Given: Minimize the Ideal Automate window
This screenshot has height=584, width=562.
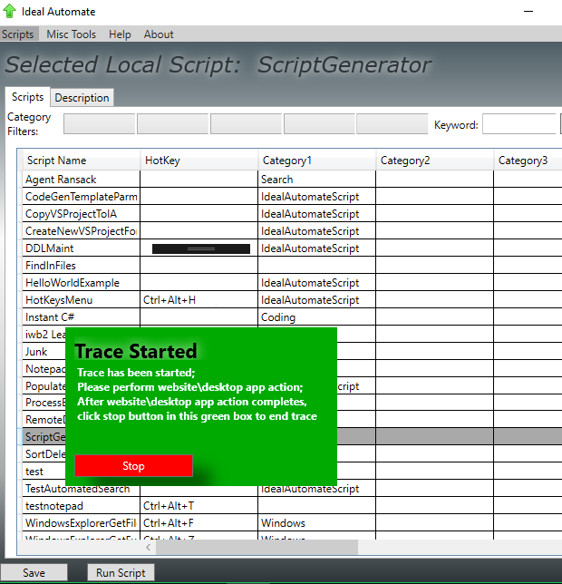Looking at the screenshot, I should pos(528,12).
